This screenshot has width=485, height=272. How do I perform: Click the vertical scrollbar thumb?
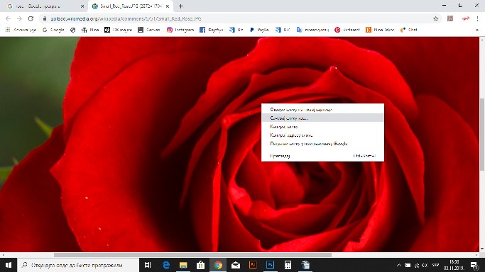click(x=482, y=134)
